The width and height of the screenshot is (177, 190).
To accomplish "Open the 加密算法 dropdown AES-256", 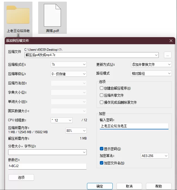I will pyautogui.click(x=155, y=156).
